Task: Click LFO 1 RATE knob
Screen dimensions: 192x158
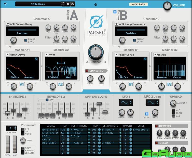Action: [131, 112]
